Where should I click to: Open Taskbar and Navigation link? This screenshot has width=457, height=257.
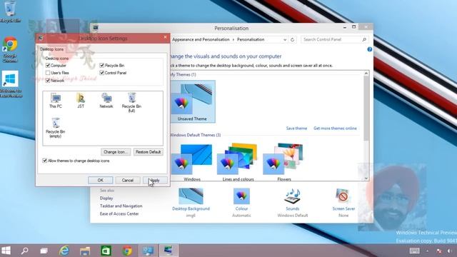coord(121,206)
